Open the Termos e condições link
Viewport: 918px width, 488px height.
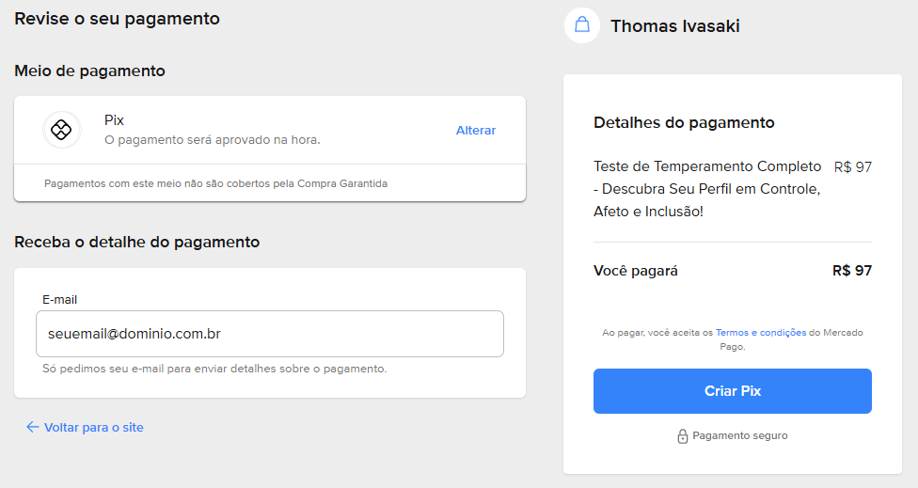click(x=760, y=333)
